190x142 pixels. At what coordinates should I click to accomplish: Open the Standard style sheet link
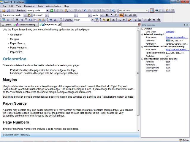(x=170, y=32)
